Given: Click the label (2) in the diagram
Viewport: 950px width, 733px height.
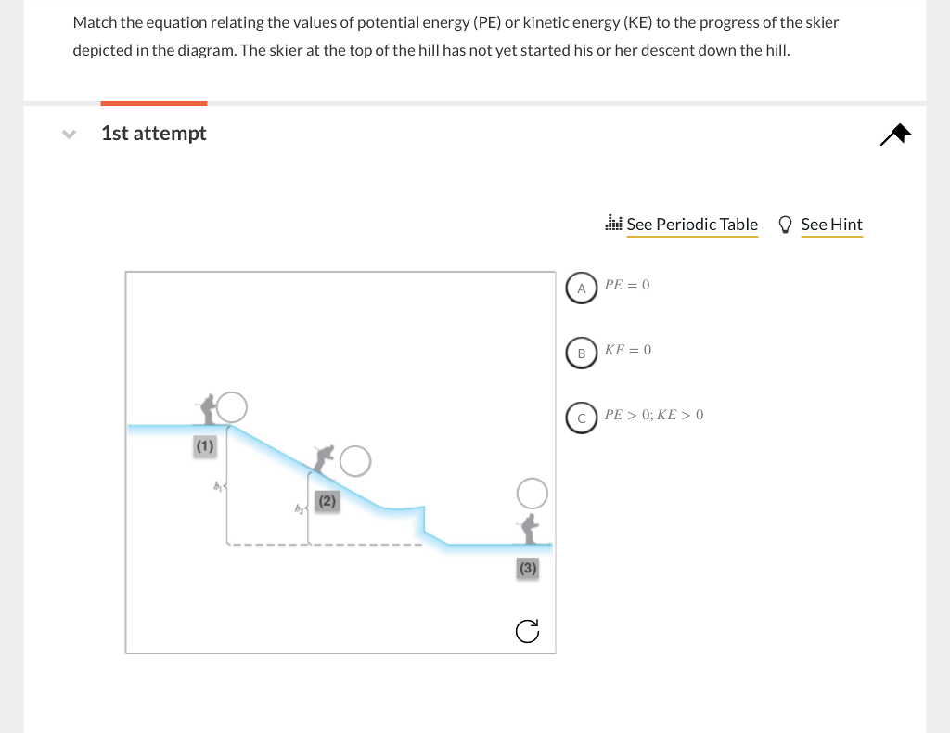Looking at the screenshot, I should (x=327, y=500).
